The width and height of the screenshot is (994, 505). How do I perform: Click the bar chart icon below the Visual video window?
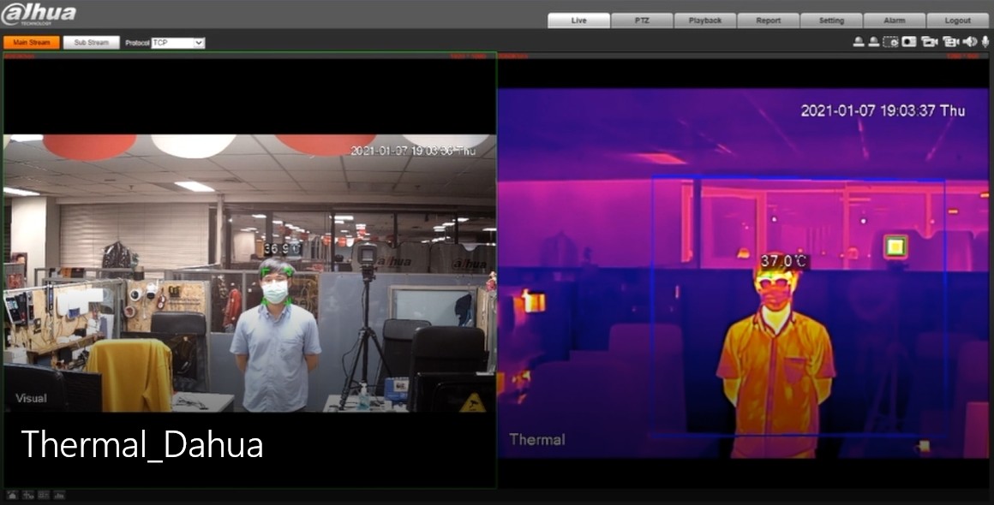[60, 495]
